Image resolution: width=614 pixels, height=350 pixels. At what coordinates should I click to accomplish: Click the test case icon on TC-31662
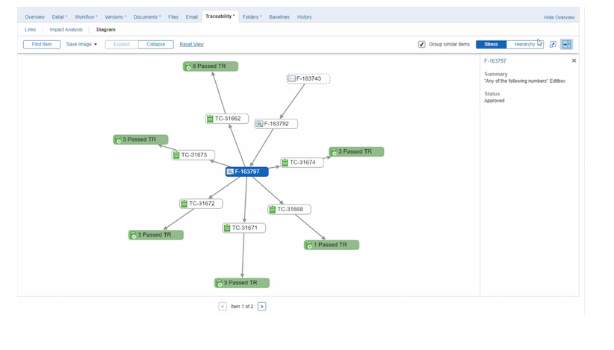[x=210, y=119]
